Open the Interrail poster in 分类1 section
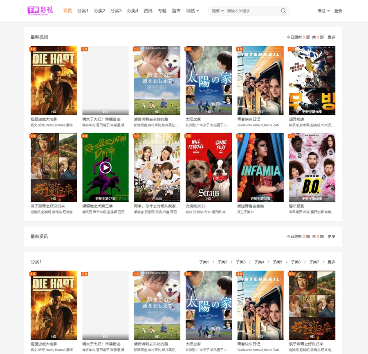The image size is (368, 354). point(260,305)
